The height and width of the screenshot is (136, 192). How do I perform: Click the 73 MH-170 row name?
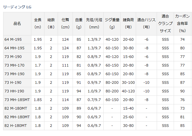coord(17,65)
